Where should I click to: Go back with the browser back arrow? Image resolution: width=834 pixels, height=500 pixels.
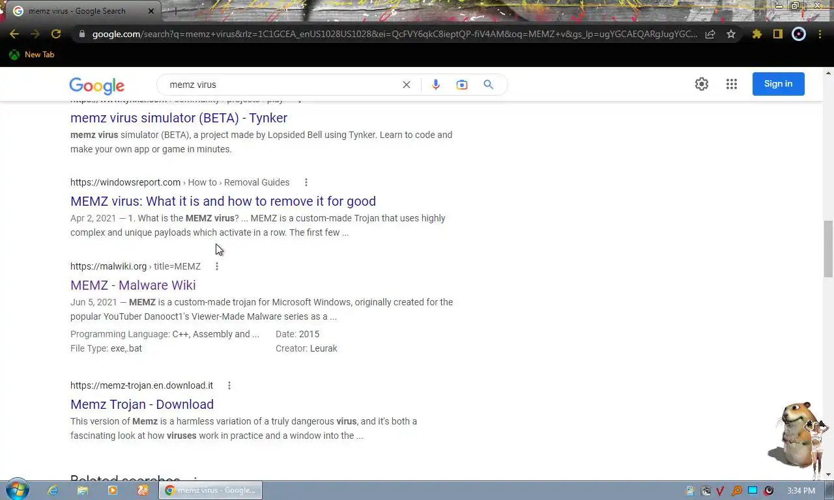click(14, 34)
